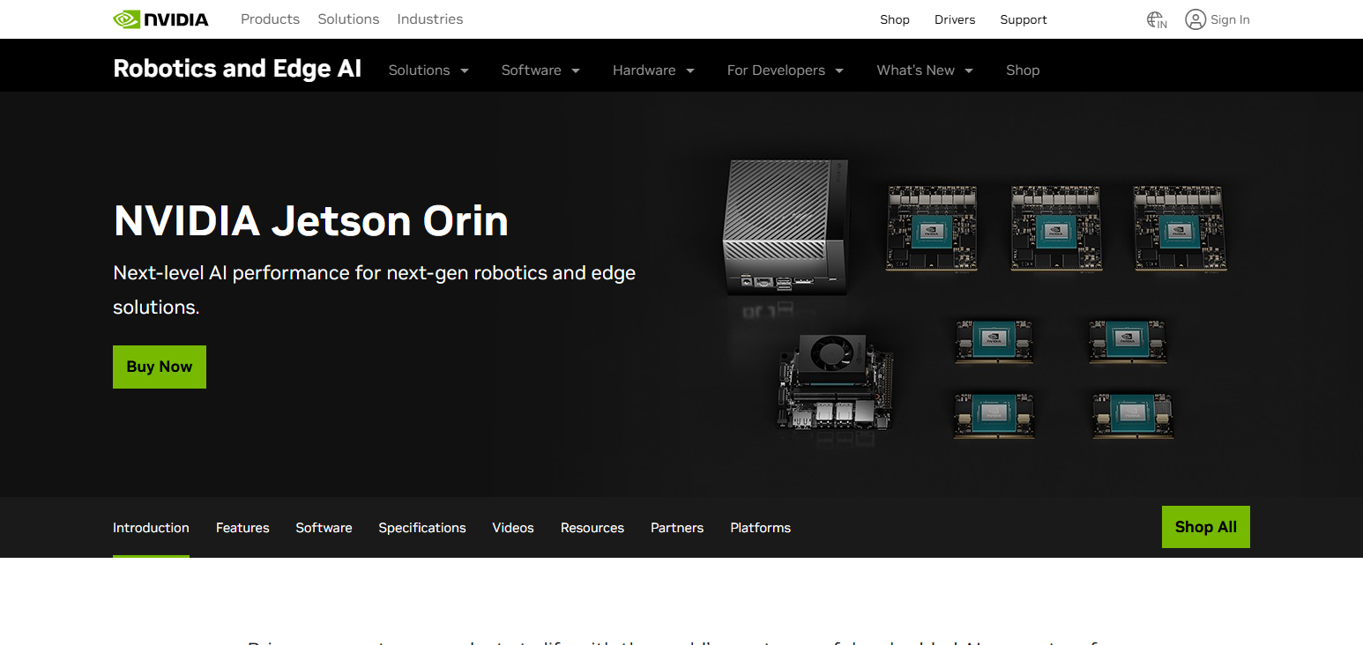Select the Specifications tab
The width and height of the screenshot is (1363, 645).
click(x=422, y=528)
